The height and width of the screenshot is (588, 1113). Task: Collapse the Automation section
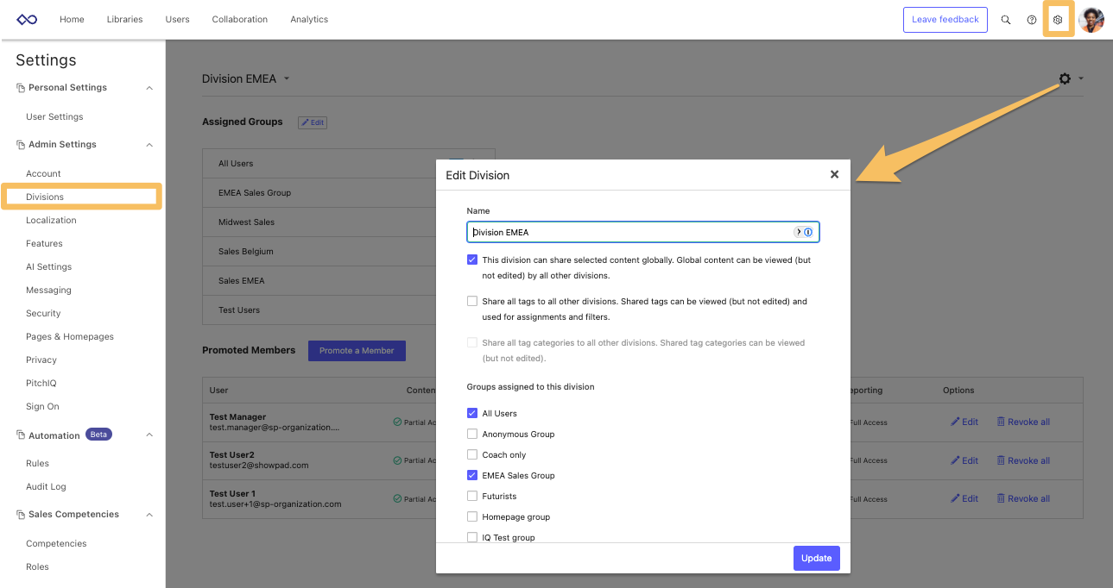(x=149, y=435)
